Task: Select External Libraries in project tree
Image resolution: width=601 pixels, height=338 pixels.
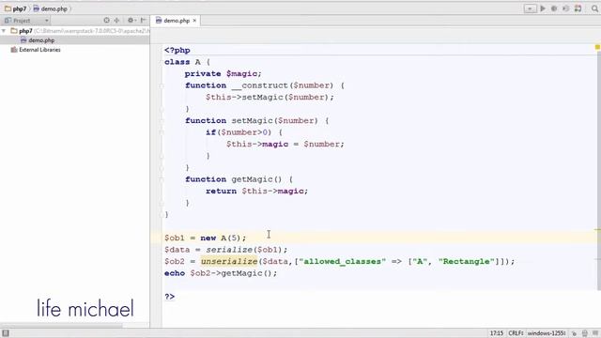Action: [36, 50]
